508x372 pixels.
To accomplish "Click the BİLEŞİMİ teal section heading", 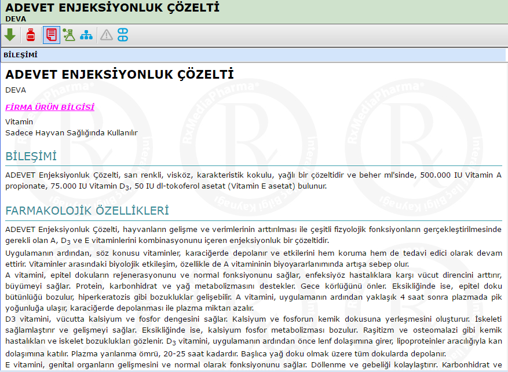I will (x=31, y=157).
